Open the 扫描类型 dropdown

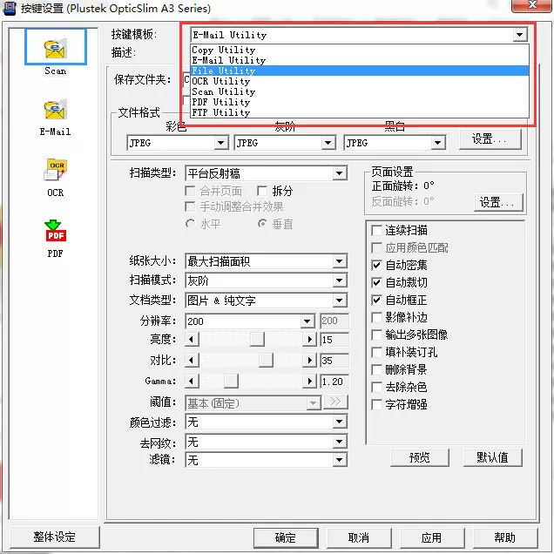339,173
